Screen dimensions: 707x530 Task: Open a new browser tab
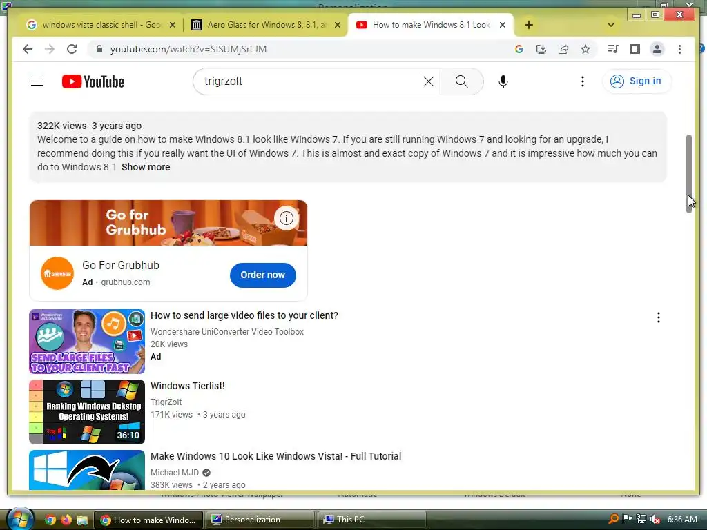click(529, 25)
